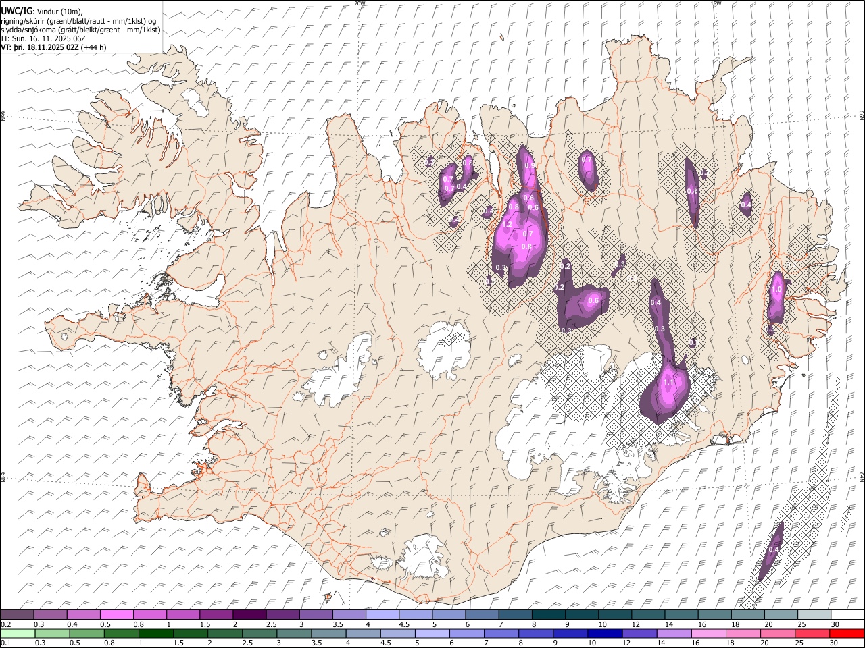Click the 66N latitude label on right edge

point(862,117)
